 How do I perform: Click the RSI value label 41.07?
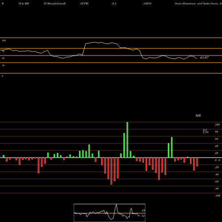[204, 58]
